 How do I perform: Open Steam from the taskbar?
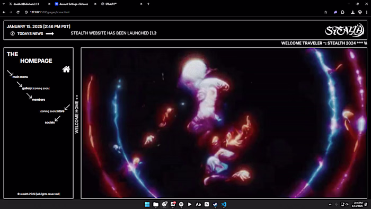(x=215, y=204)
